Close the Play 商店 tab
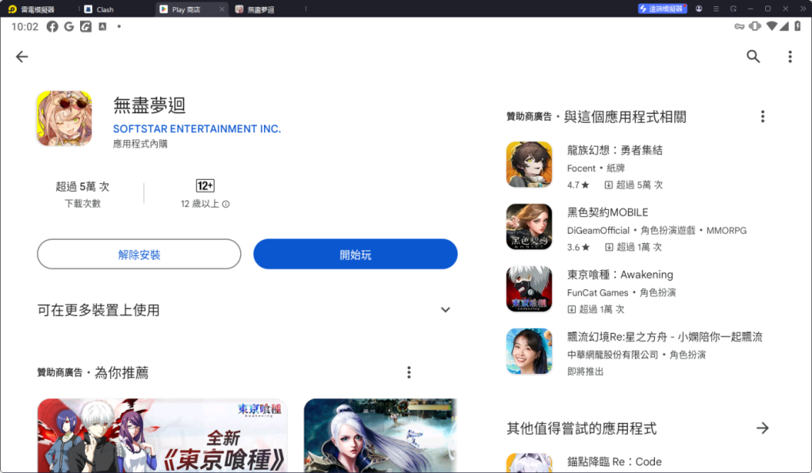812x473 pixels. tap(222, 10)
